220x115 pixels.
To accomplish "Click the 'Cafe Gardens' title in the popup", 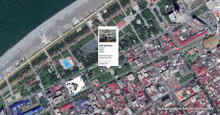I will 106,46.
